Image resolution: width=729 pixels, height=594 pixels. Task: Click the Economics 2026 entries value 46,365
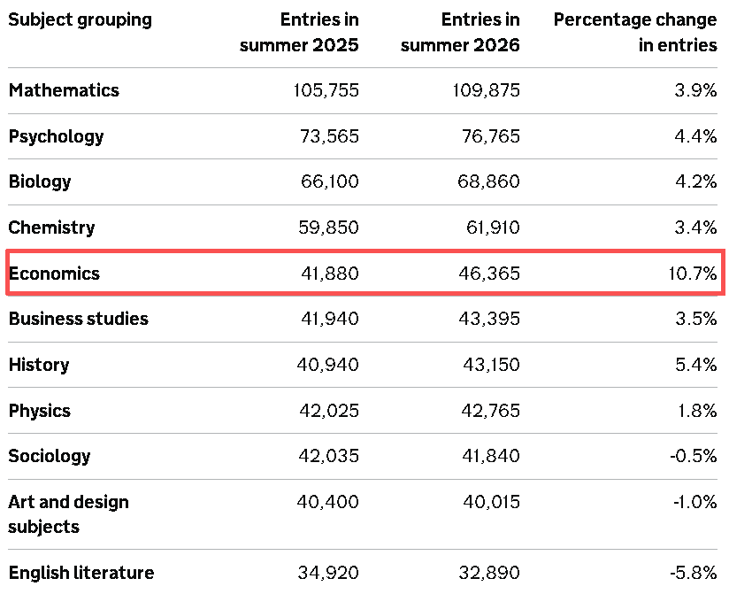pos(489,274)
